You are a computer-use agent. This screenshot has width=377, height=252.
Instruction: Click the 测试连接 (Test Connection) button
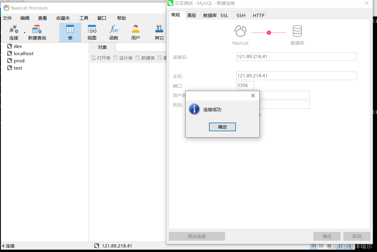point(197,236)
